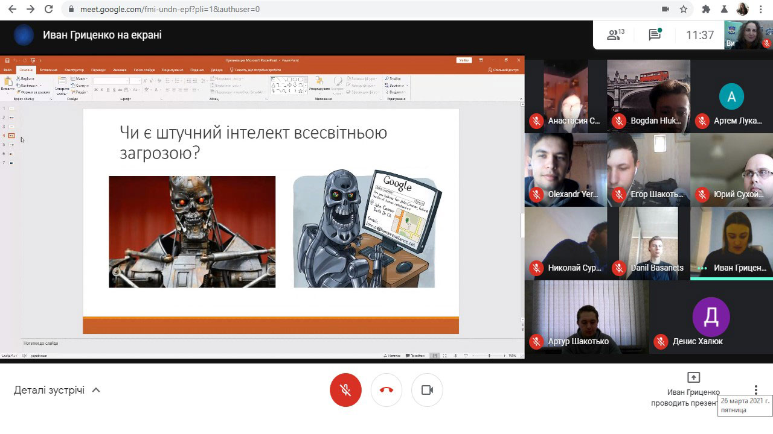The image size is (773, 434).
Task: Switch to the Конструктор ribbon tab
Action: pyautogui.click(x=74, y=70)
